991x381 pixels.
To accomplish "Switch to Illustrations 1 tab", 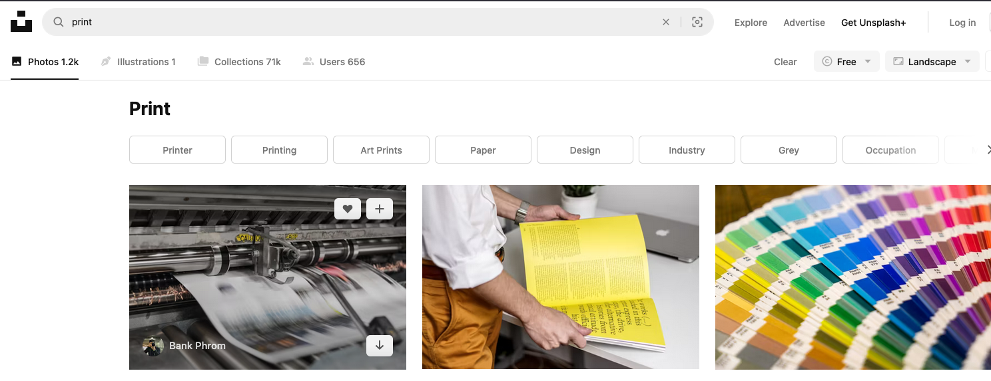I will tap(138, 62).
